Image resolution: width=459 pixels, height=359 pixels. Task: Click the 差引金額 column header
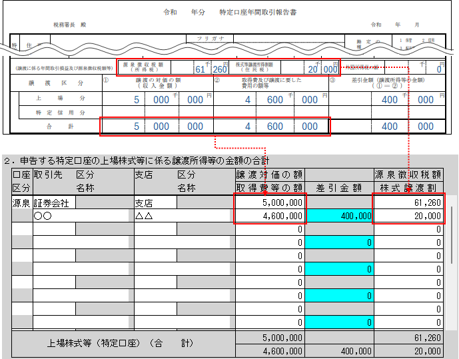click(x=339, y=188)
